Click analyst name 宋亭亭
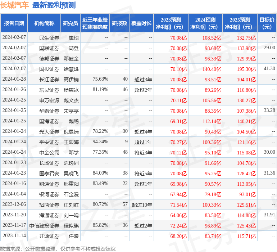This screenshot has width=277, height=252. (x=71, y=111)
